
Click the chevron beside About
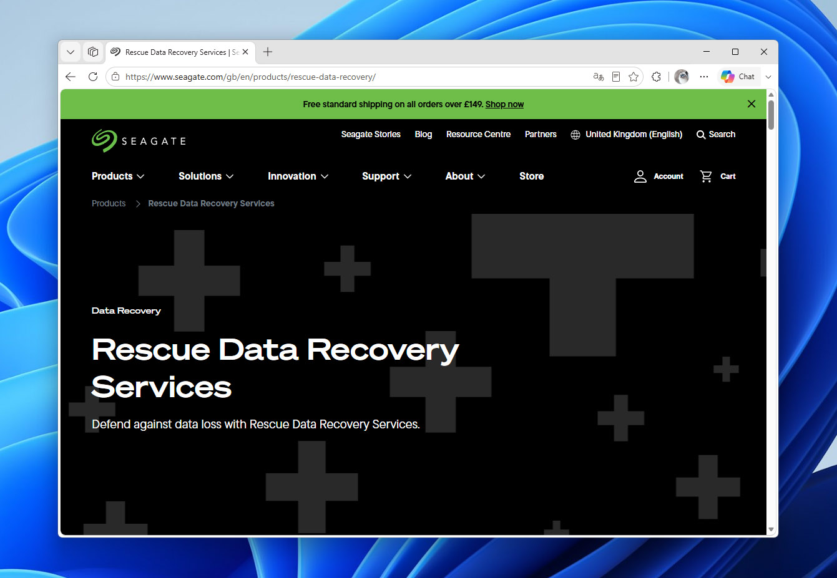[x=481, y=176]
